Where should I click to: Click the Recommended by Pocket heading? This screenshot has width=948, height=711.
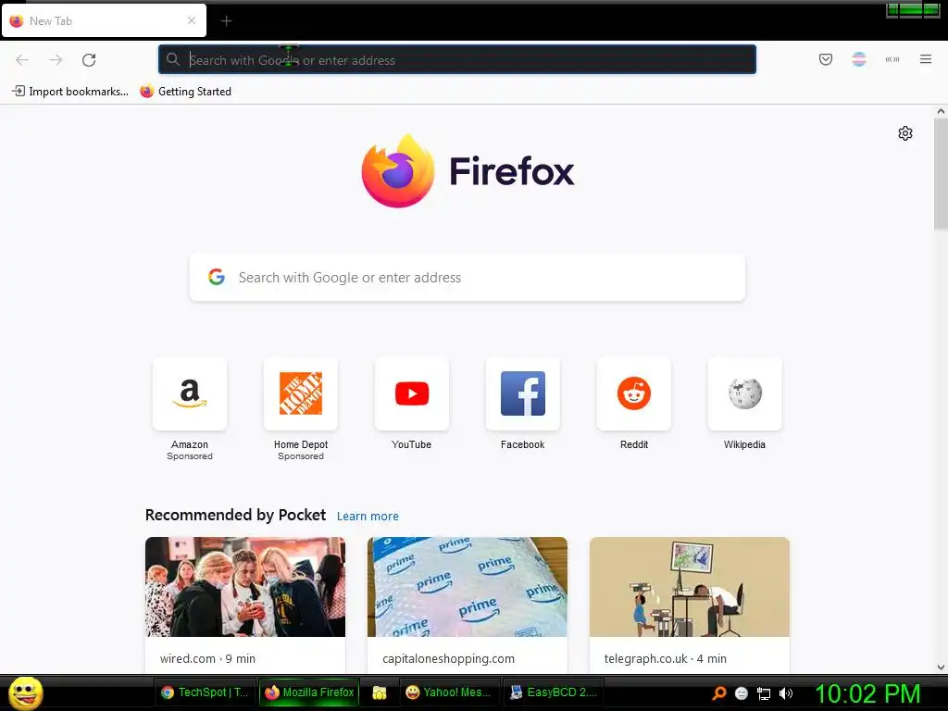tap(235, 515)
